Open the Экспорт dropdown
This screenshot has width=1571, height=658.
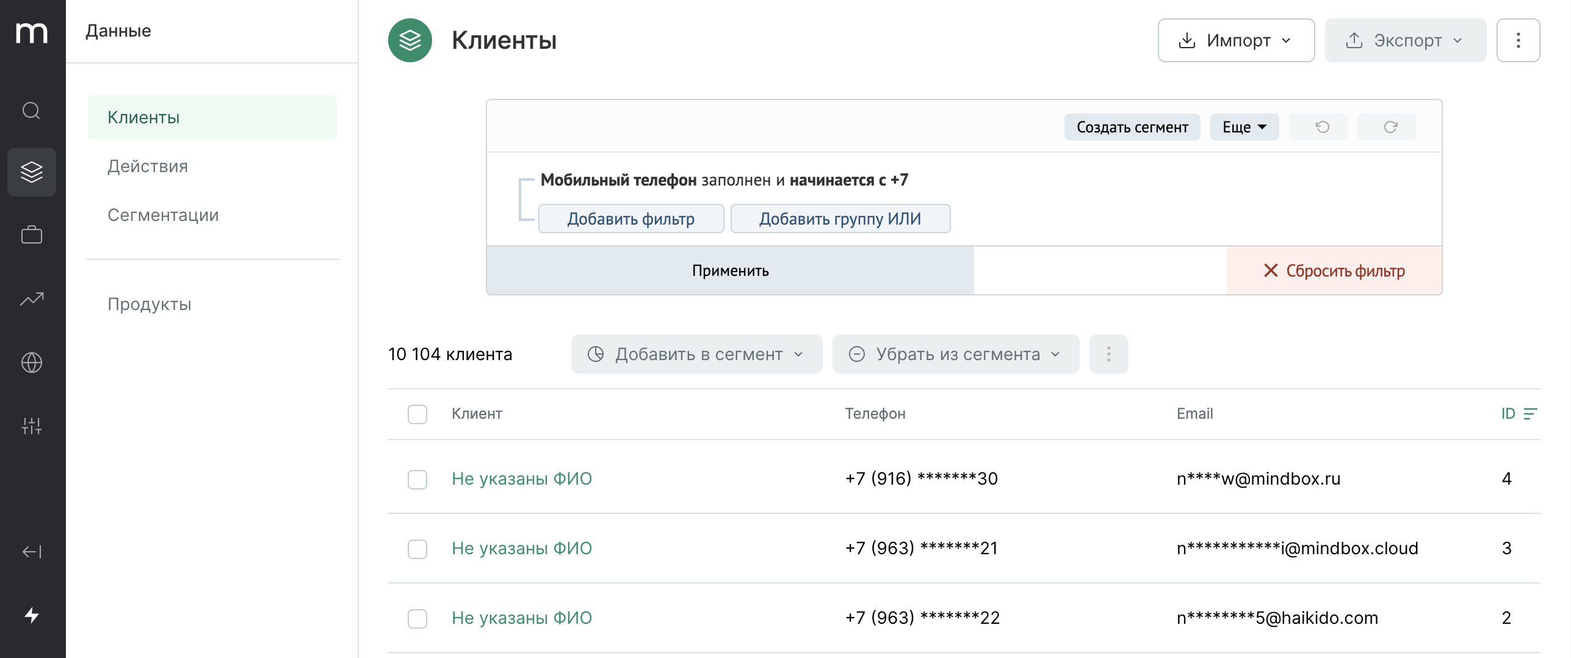pyautogui.click(x=1405, y=40)
